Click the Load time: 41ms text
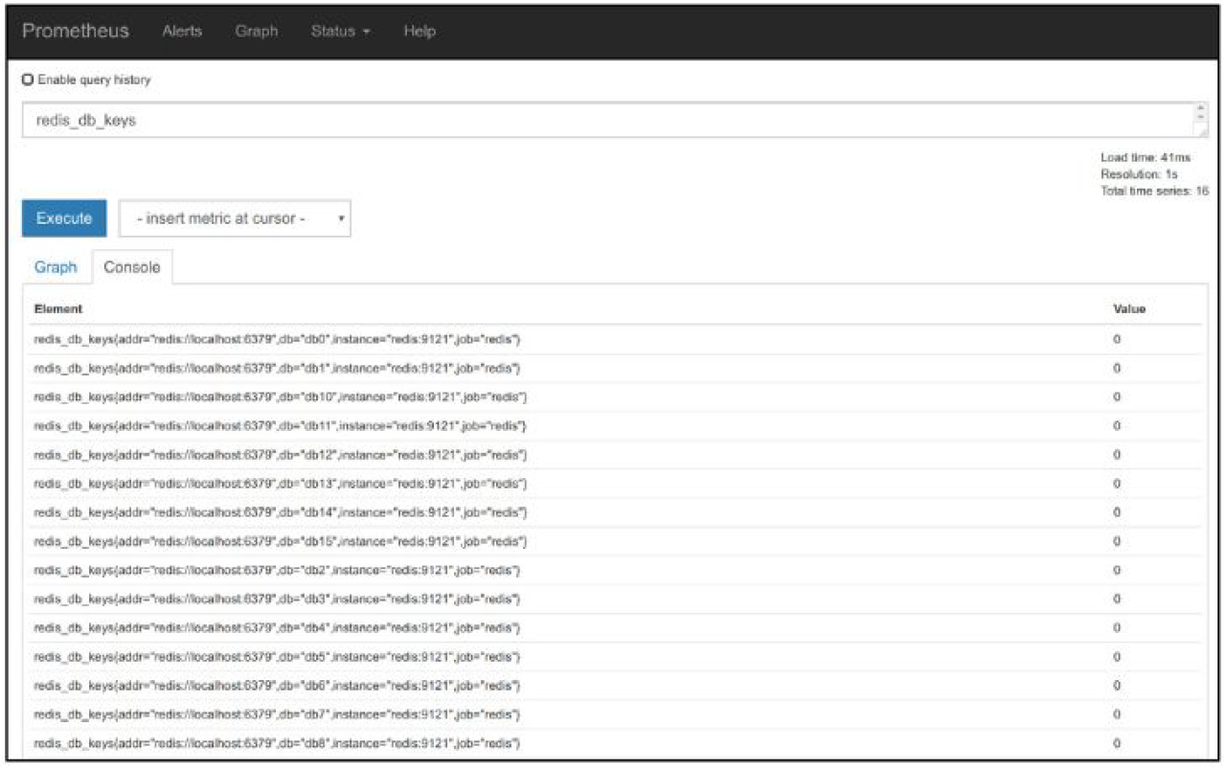This screenshot has height=771, width=1226. tap(1146, 157)
